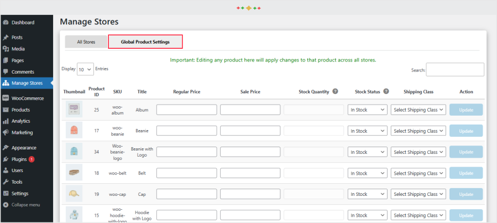The height and width of the screenshot is (223, 497).
Task: Open Stock Status dropdown for Beanie
Action: click(368, 131)
